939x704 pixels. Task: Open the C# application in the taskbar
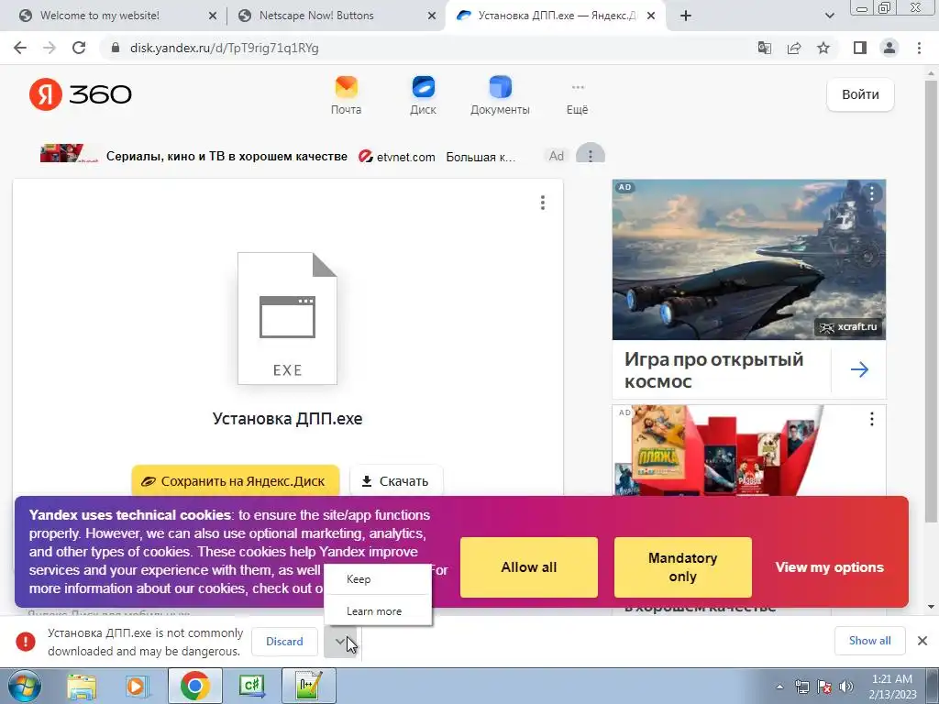pyautogui.click(x=251, y=686)
